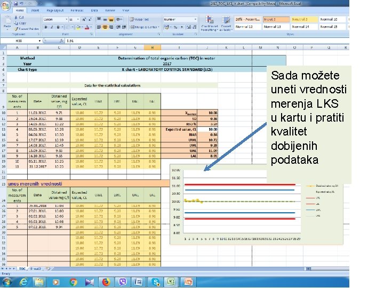Open Skype from the taskbar
Screen dimensions: 384x288
(156, 282)
